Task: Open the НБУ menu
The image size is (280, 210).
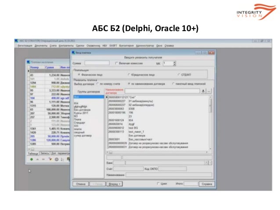Action: click(x=104, y=46)
